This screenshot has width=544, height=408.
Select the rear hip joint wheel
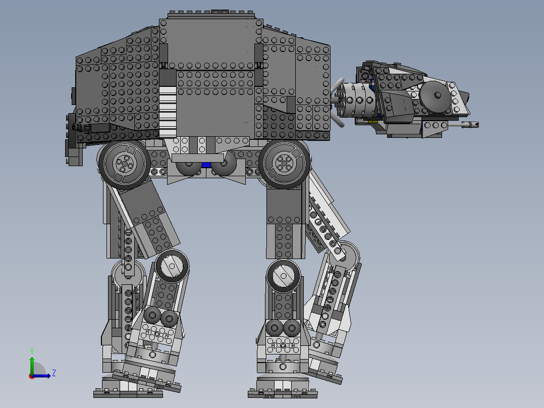124,163
